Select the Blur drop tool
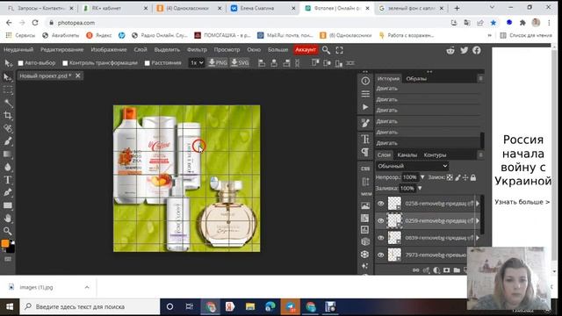Image resolution: width=562 pixels, height=316 pixels. click(8, 167)
